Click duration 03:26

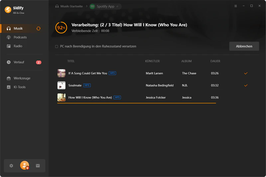tap(215, 73)
